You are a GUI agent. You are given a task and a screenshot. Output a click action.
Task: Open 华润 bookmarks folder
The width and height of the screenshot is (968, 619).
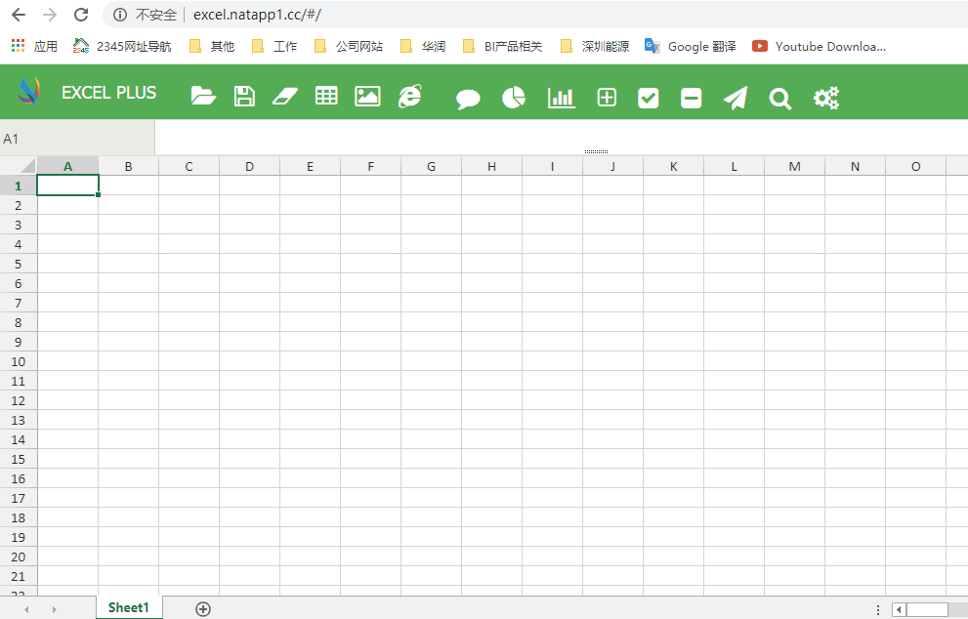click(x=423, y=46)
